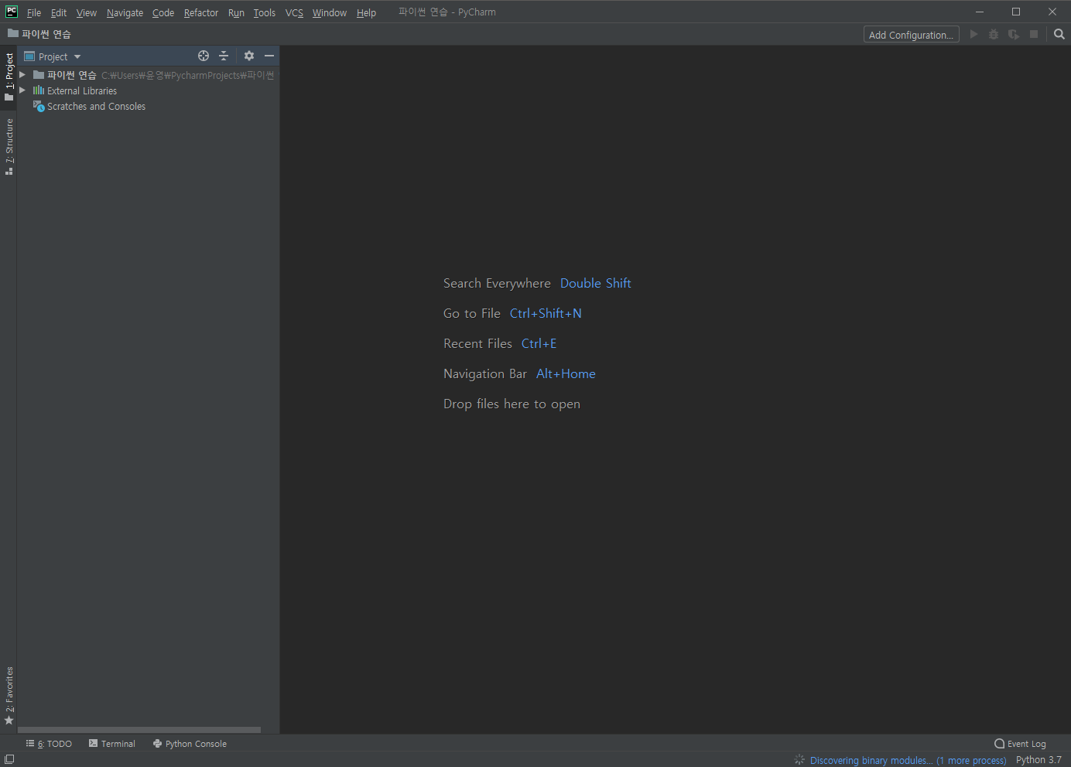This screenshot has width=1071, height=767.
Task: Expand the External Libraries node
Action: click(22, 90)
